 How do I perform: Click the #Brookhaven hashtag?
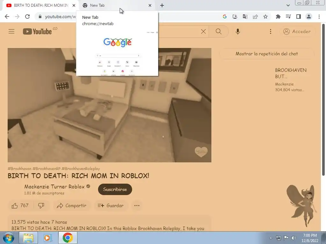[x=19, y=169]
